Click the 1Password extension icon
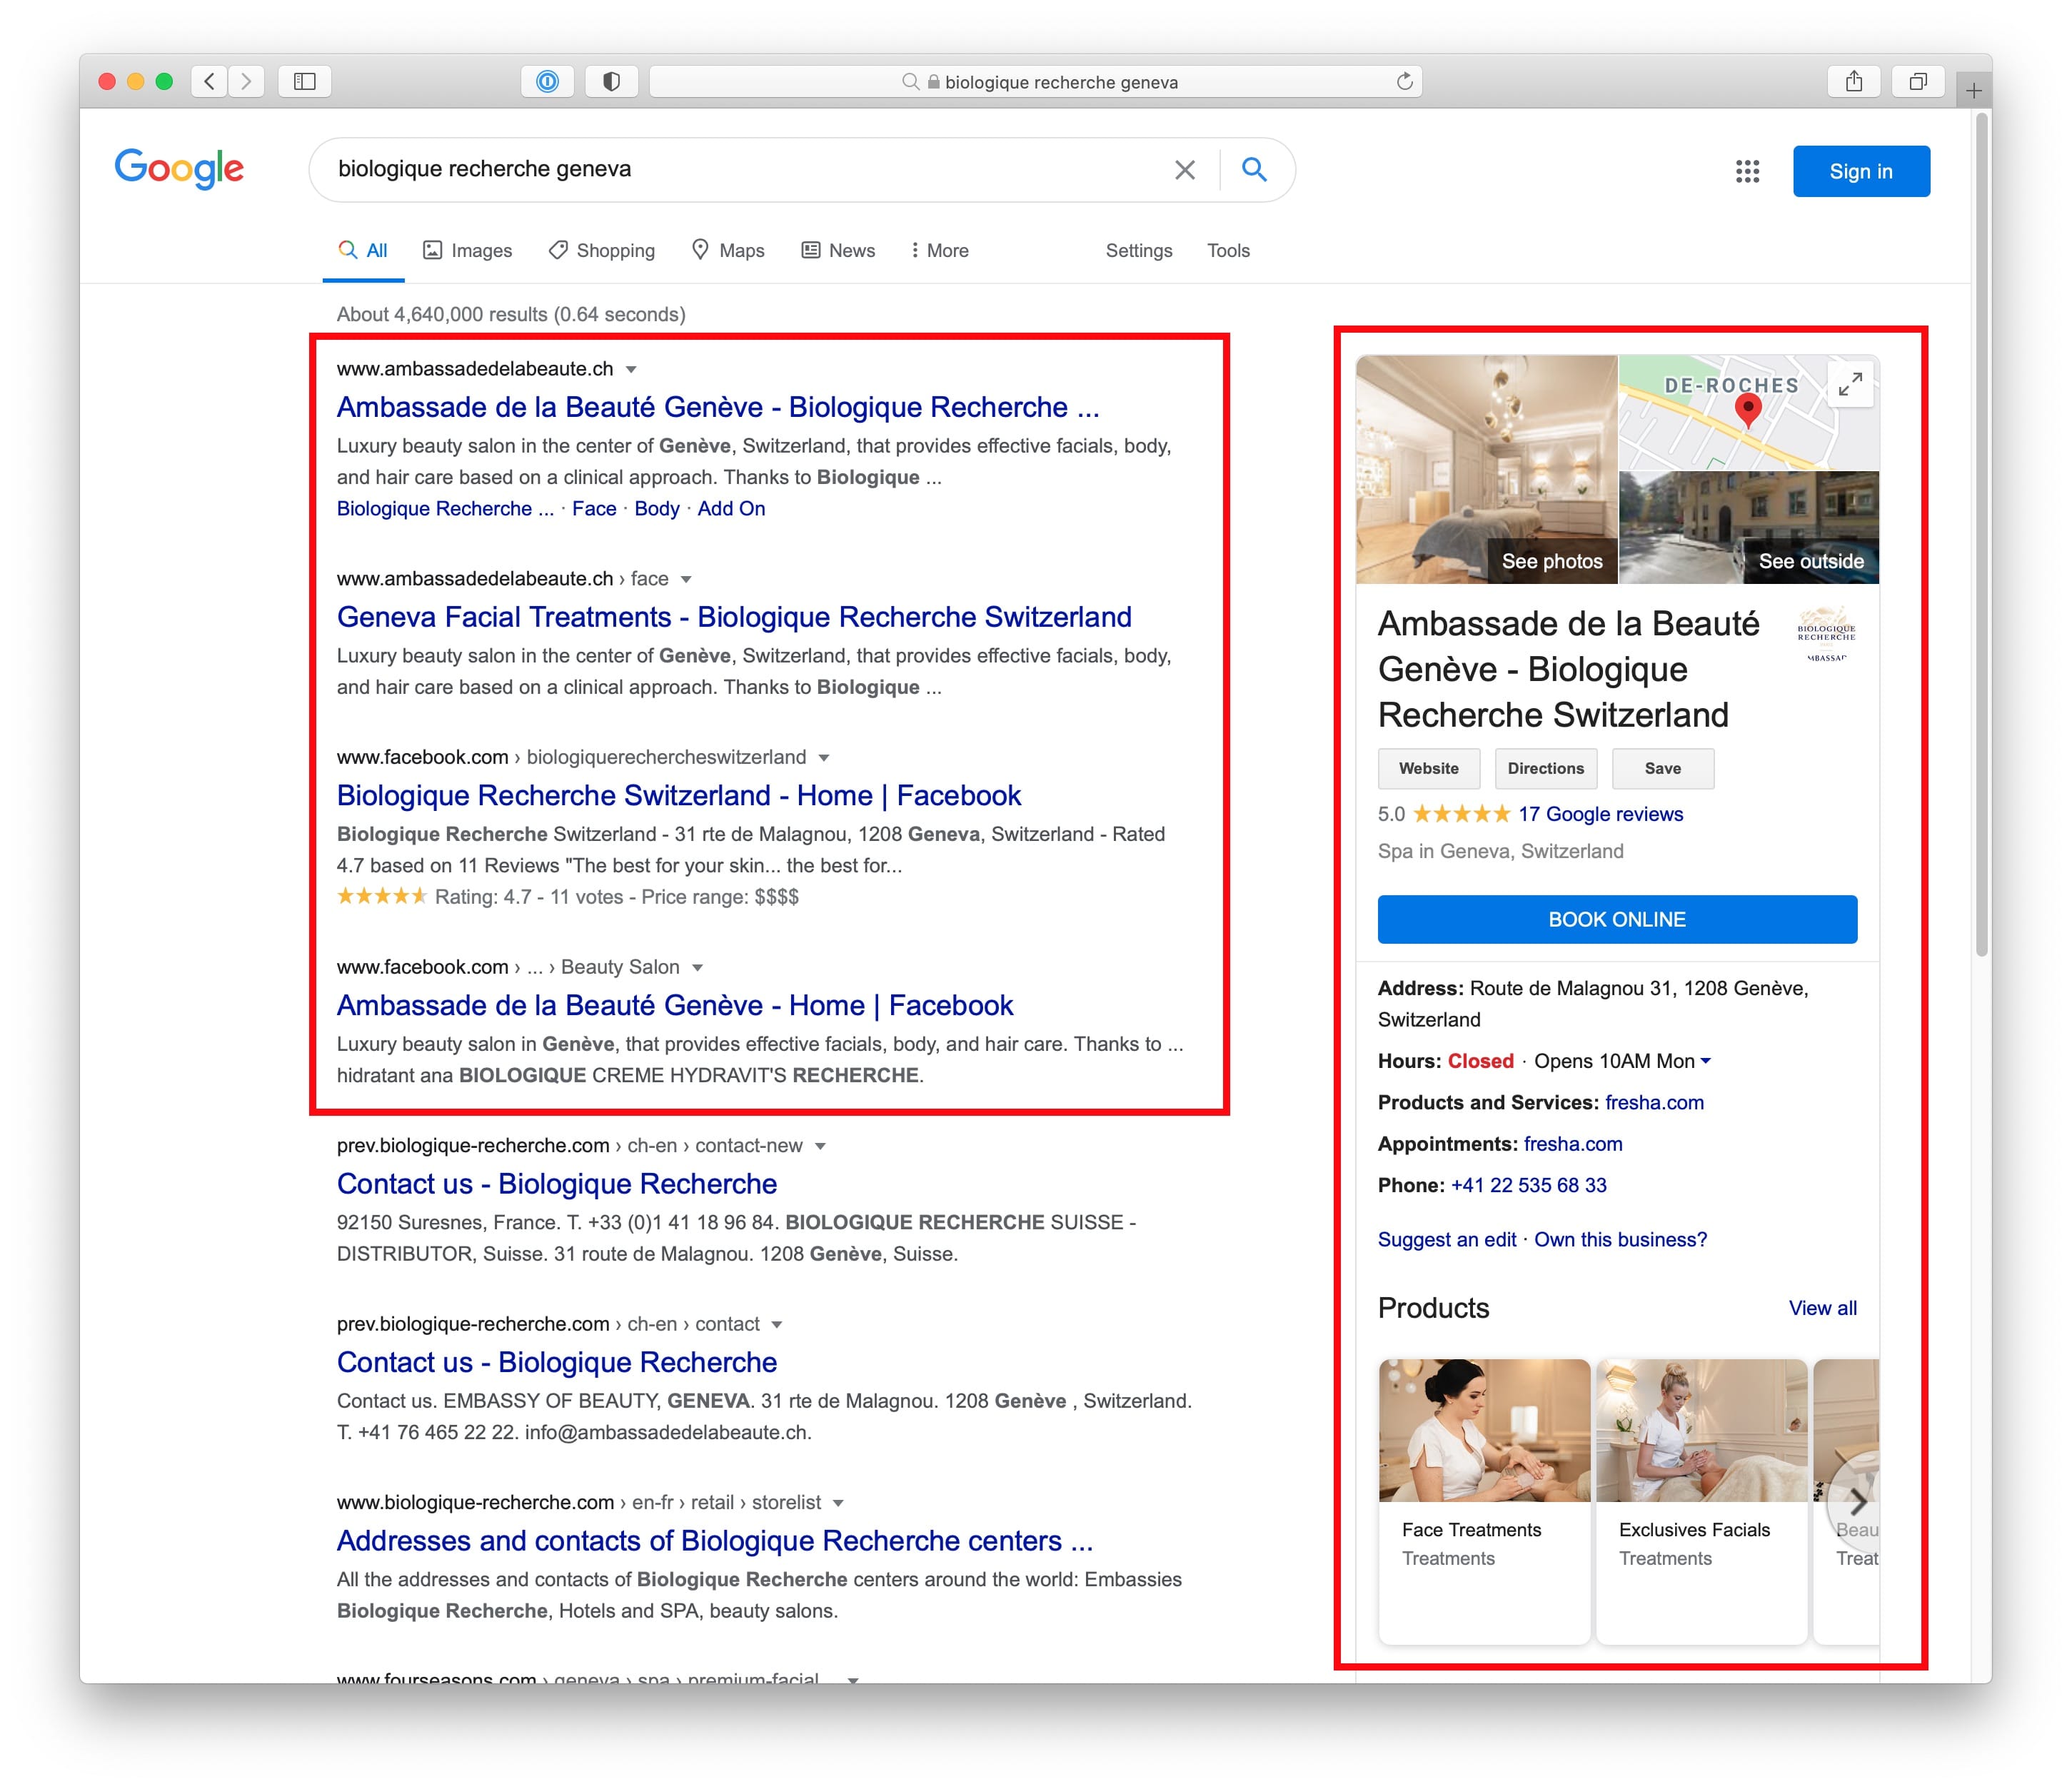The image size is (2072, 1789). pos(547,81)
